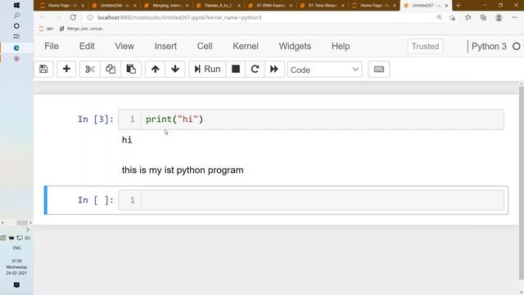524x295 pixels.
Task: Cut selected cells with the scissors icon
Action: [x=90, y=69]
